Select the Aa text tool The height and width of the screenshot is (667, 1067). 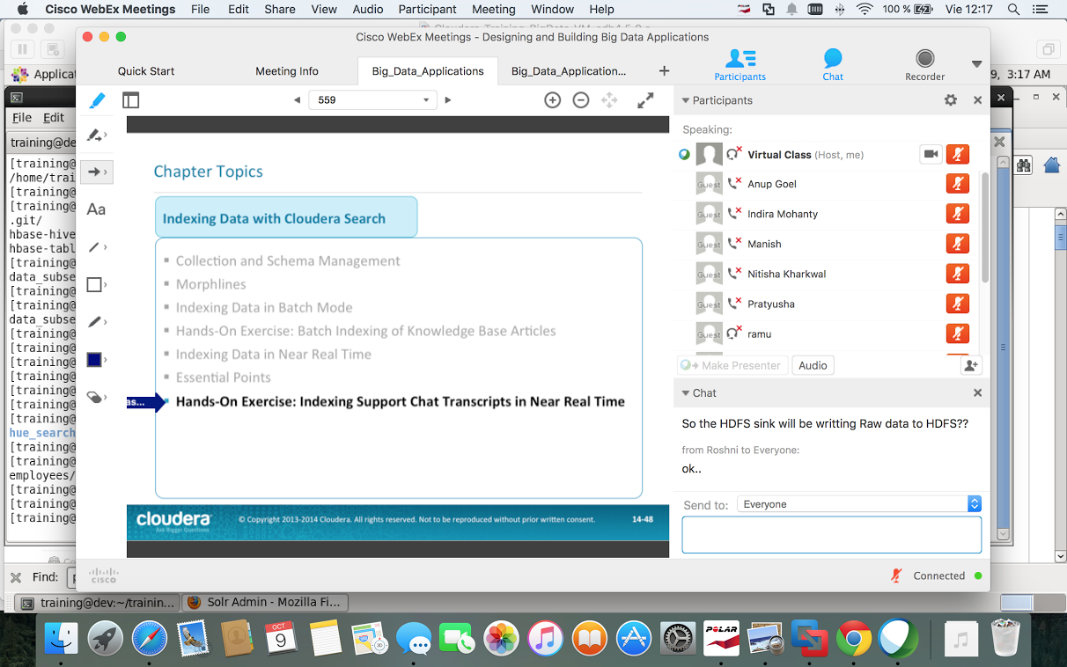(96, 209)
